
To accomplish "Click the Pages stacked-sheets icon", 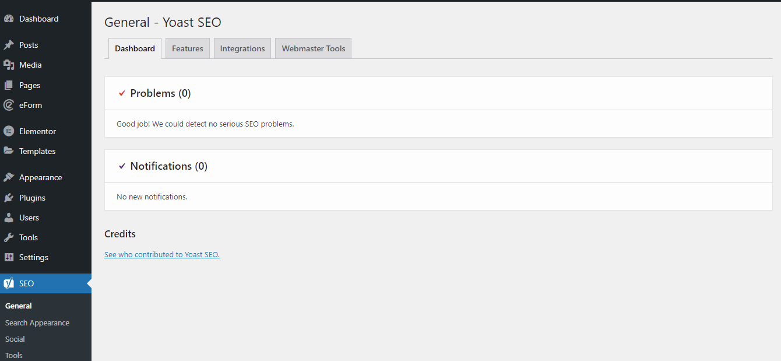I will coord(9,85).
